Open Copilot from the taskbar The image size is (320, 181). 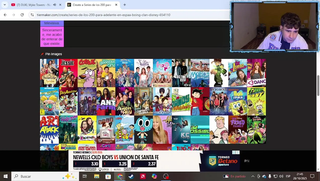(x=154, y=176)
